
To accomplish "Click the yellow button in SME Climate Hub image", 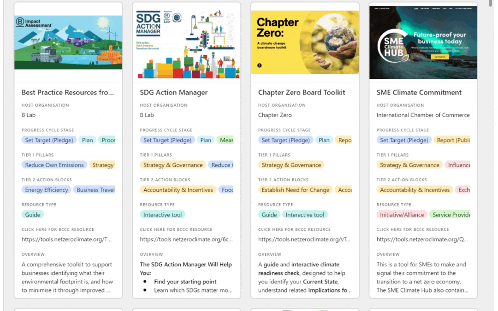I will 439,57.
